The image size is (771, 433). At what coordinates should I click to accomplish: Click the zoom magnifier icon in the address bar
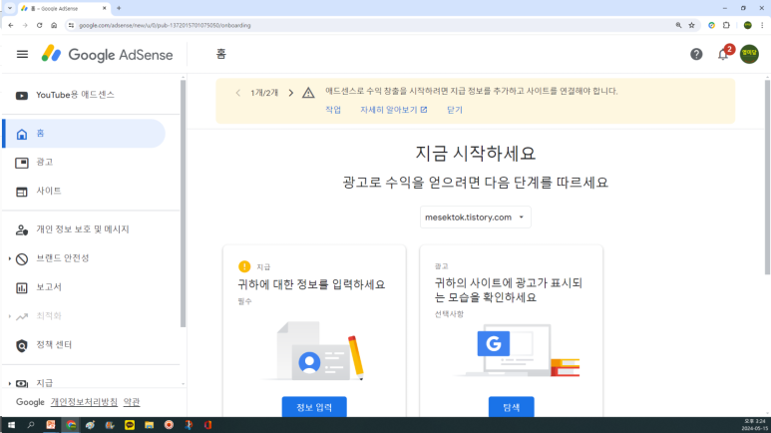coord(678,25)
